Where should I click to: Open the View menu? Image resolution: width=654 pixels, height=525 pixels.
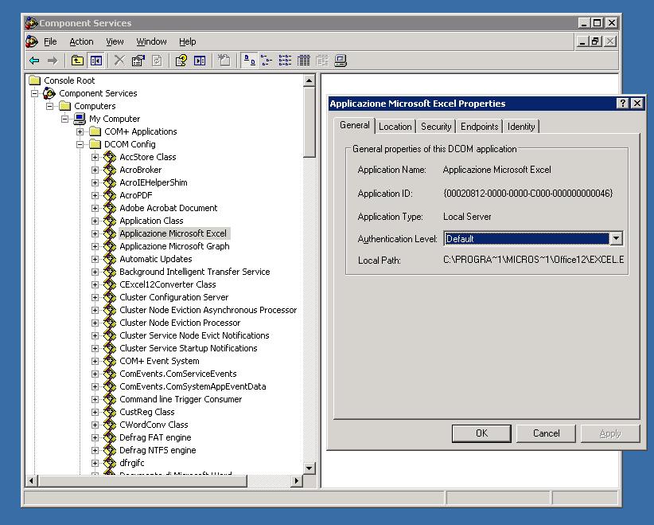click(115, 41)
